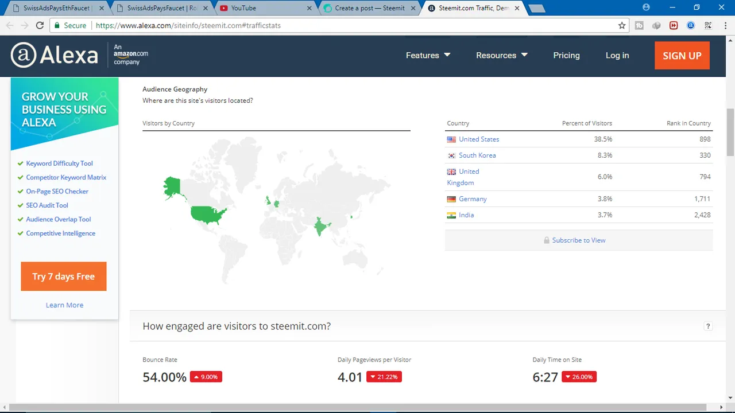Open the Pricing page

pyautogui.click(x=566, y=56)
